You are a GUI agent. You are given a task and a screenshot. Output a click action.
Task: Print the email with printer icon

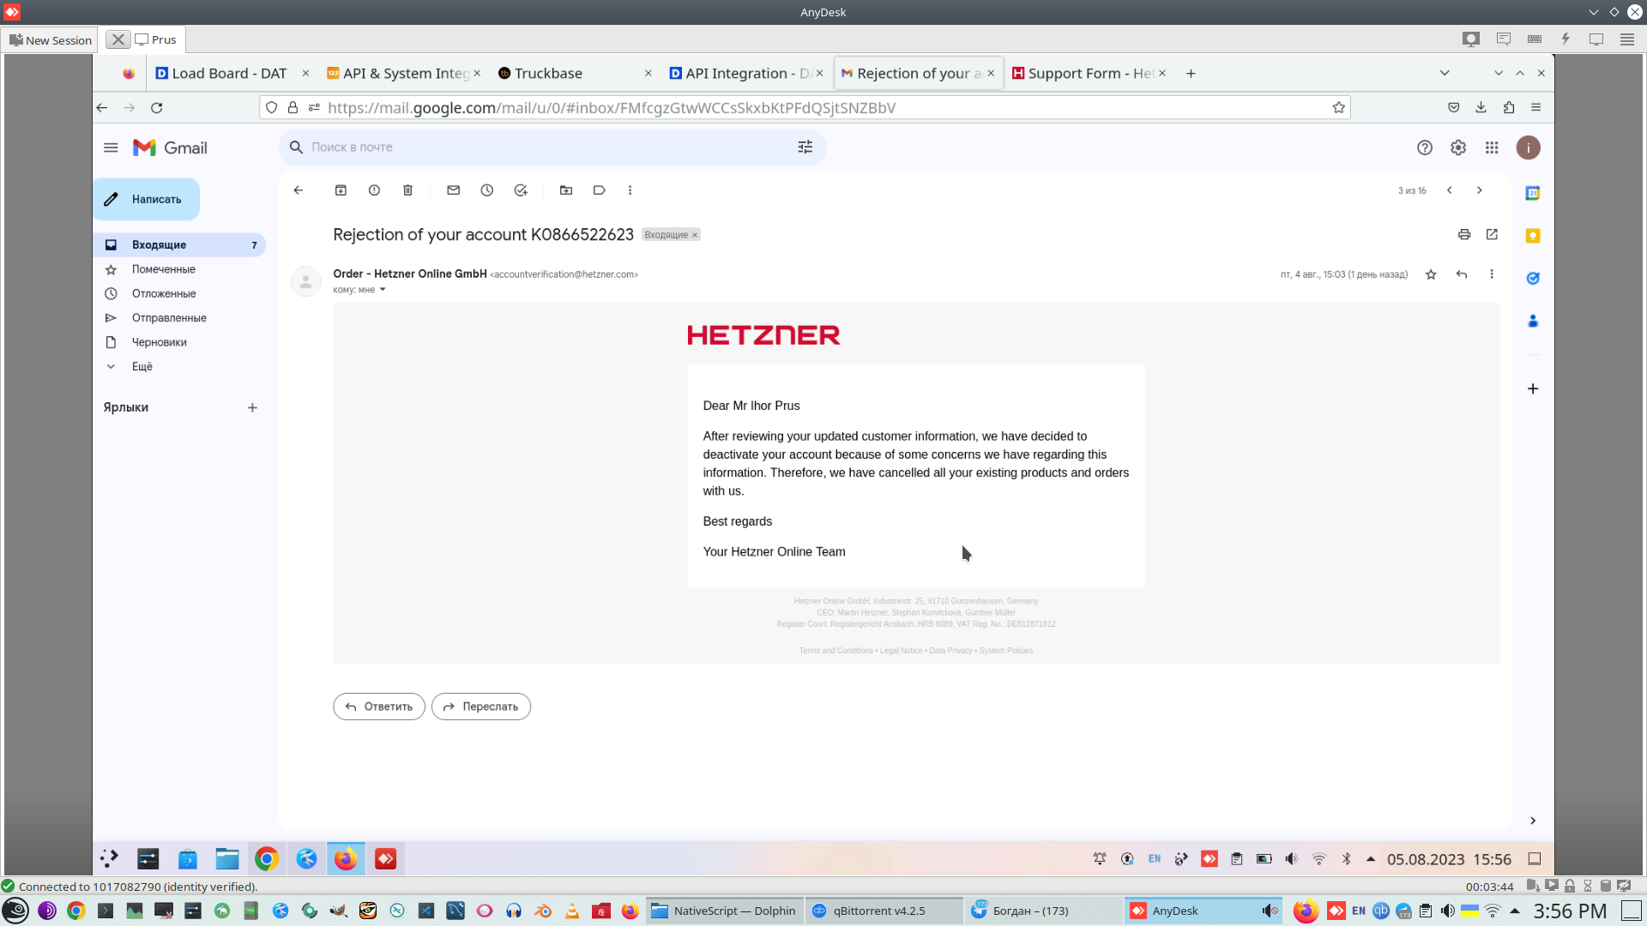[1464, 234]
